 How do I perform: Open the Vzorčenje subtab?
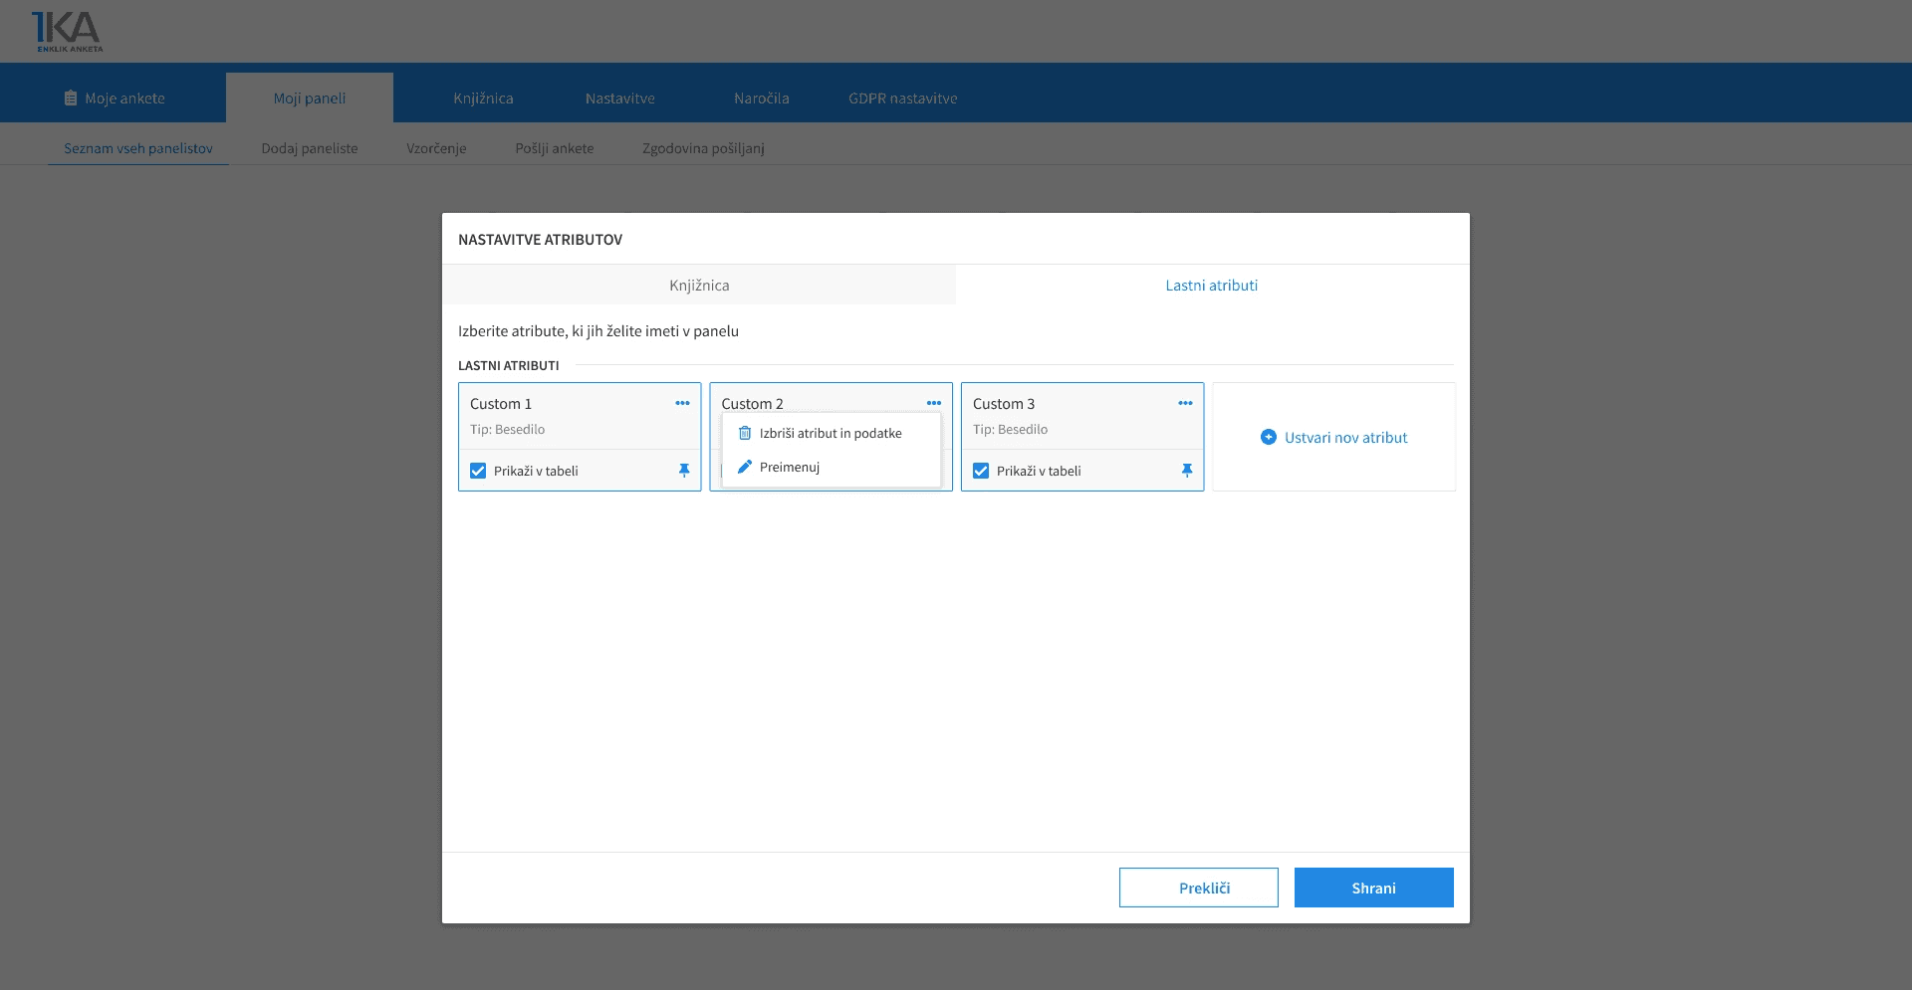pos(436,148)
